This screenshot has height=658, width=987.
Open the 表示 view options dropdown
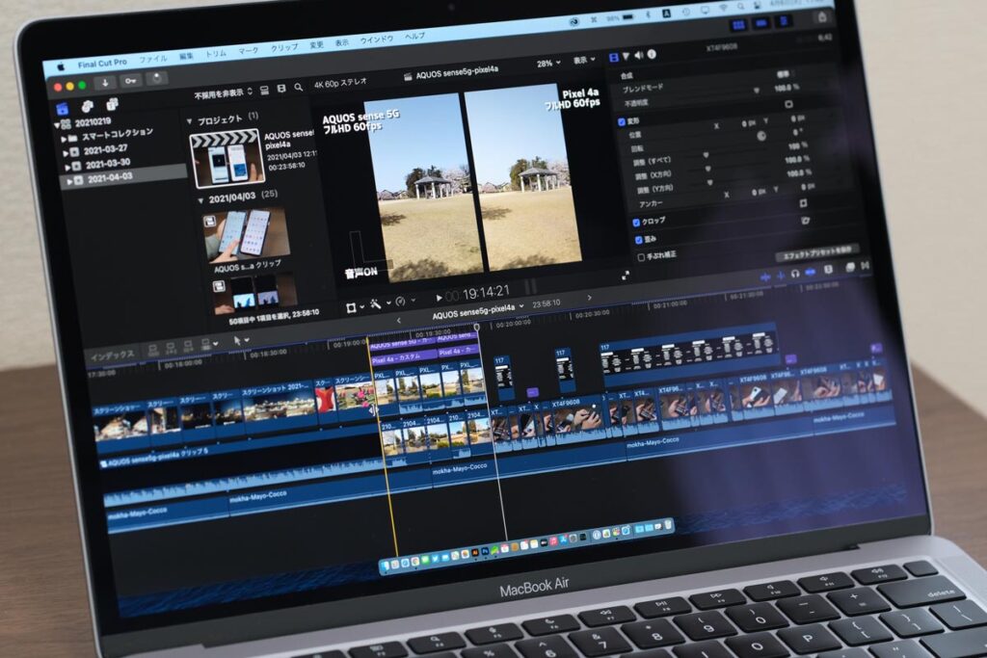coord(584,60)
